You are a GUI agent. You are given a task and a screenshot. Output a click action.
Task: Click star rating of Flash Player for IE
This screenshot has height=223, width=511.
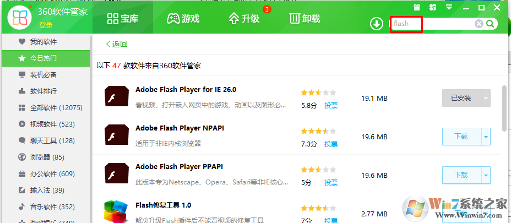coord(318,93)
